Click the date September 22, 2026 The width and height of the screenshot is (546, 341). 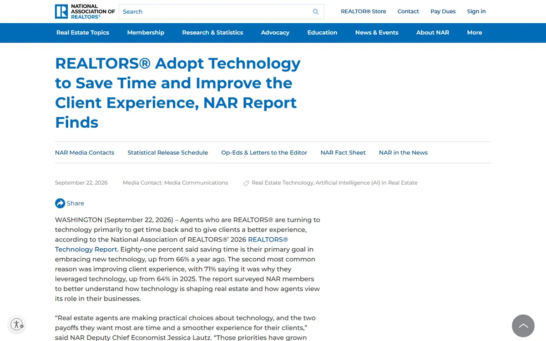81,183
